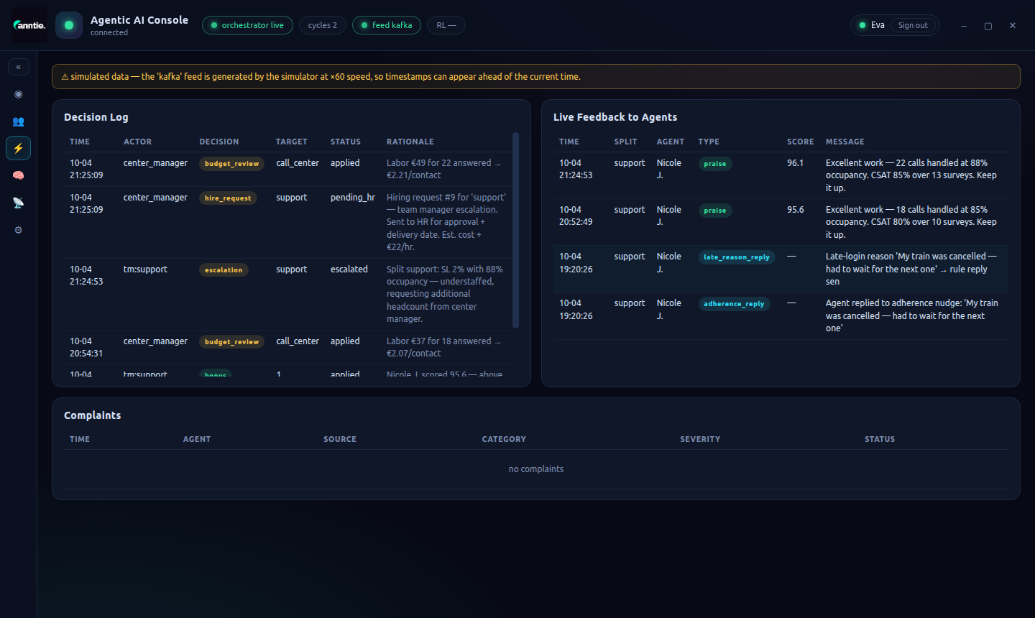
Task: Click the pending_hr status cell
Action: pyautogui.click(x=353, y=198)
